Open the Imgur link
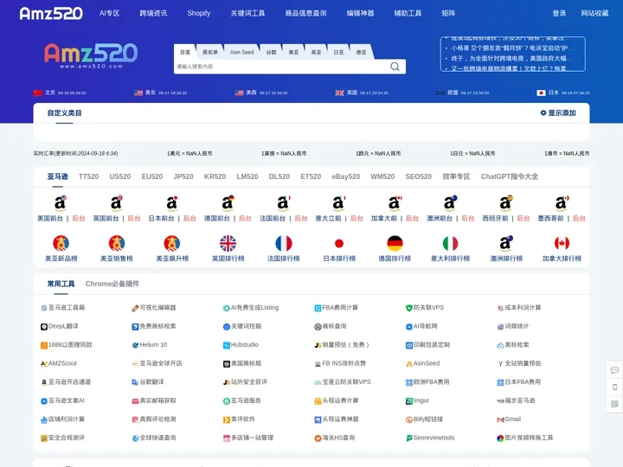623x467 pixels. [x=417, y=400]
